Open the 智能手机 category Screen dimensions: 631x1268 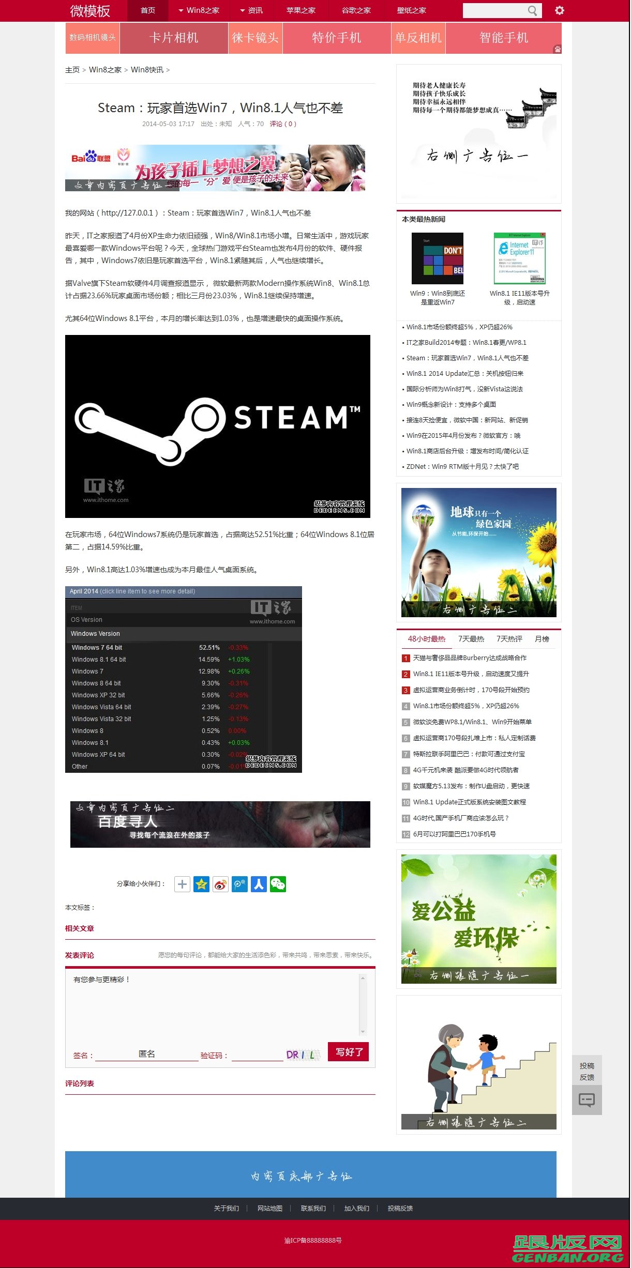504,38
